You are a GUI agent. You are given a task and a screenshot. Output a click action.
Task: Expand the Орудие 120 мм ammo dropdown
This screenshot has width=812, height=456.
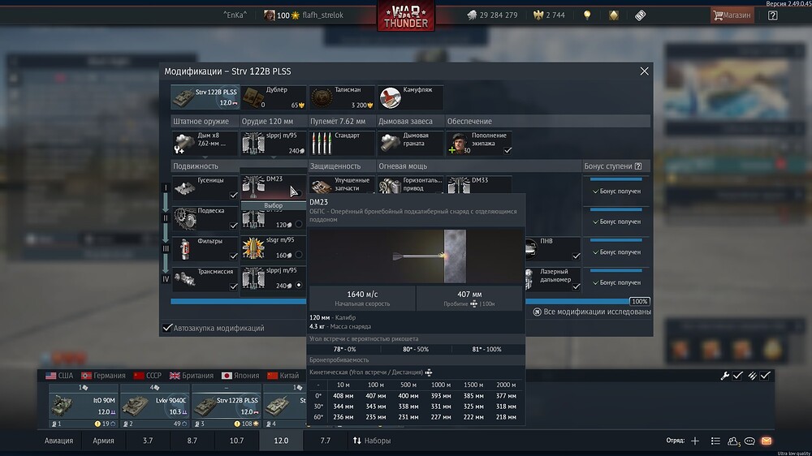(x=274, y=143)
